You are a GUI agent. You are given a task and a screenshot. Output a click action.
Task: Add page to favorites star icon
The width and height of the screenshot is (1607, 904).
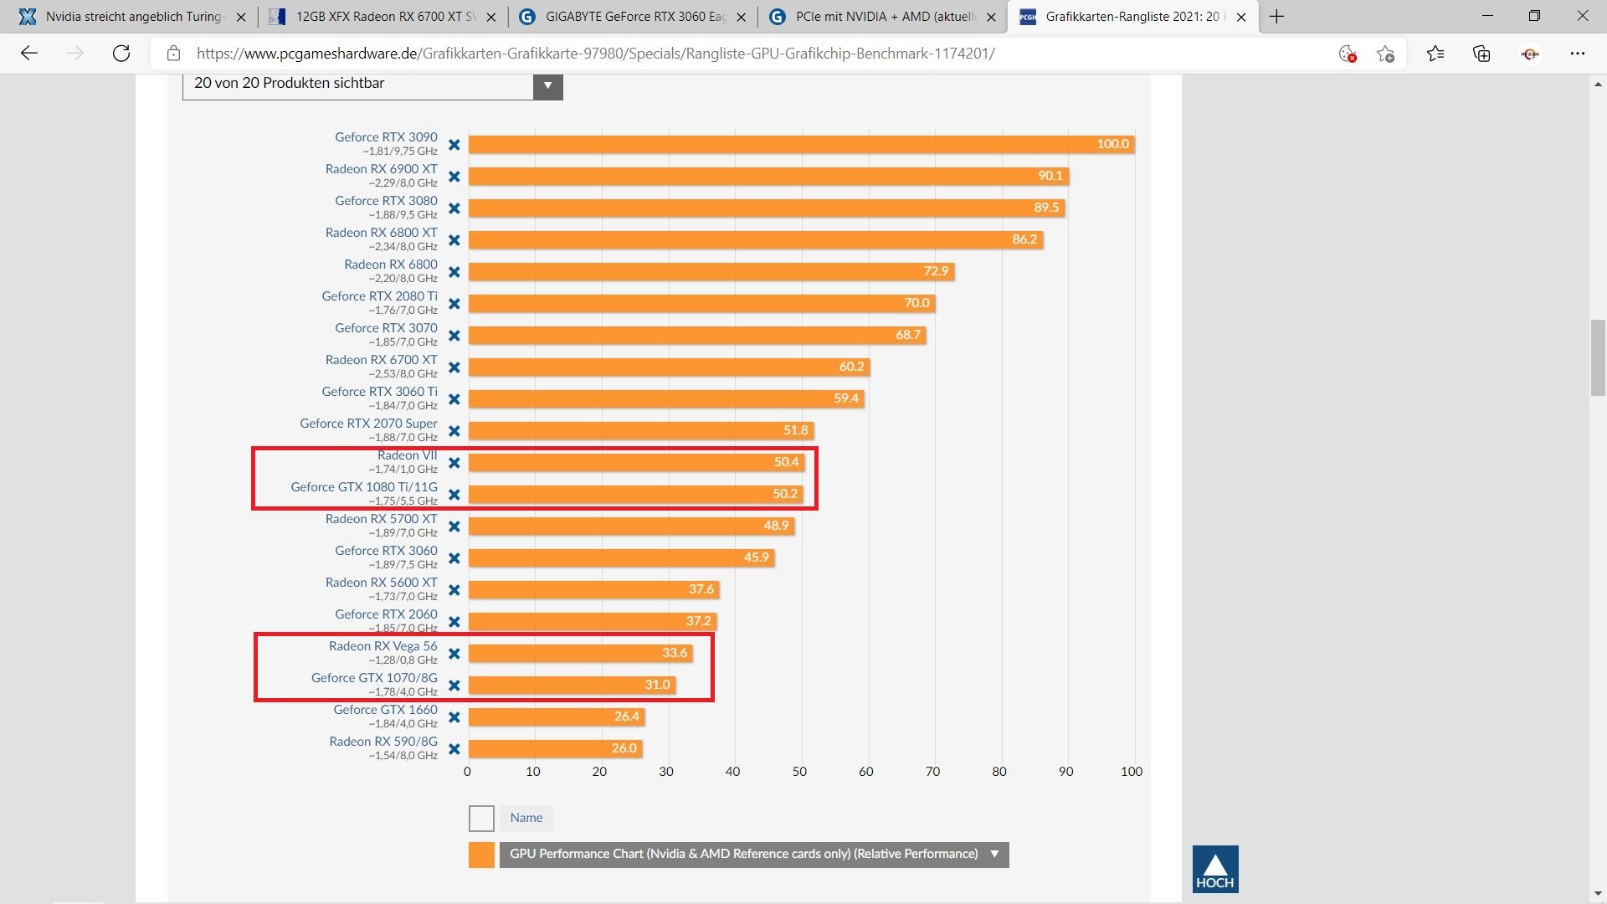[1385, 54]
